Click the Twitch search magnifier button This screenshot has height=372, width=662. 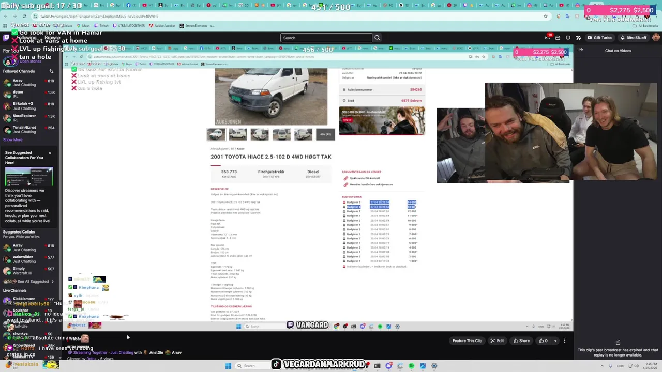click(377, 38)
